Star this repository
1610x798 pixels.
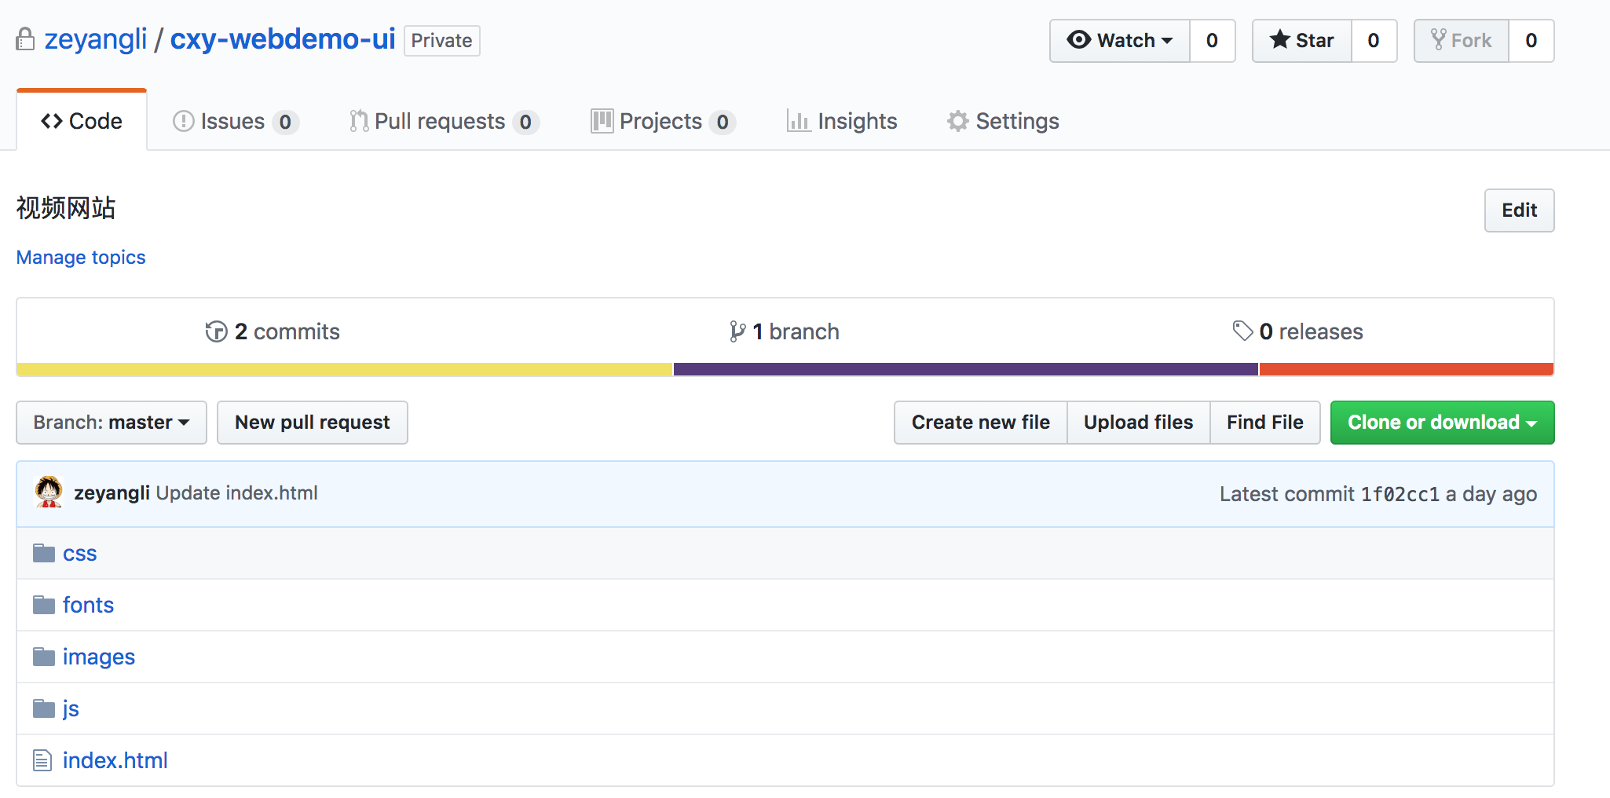point(1301,41)
